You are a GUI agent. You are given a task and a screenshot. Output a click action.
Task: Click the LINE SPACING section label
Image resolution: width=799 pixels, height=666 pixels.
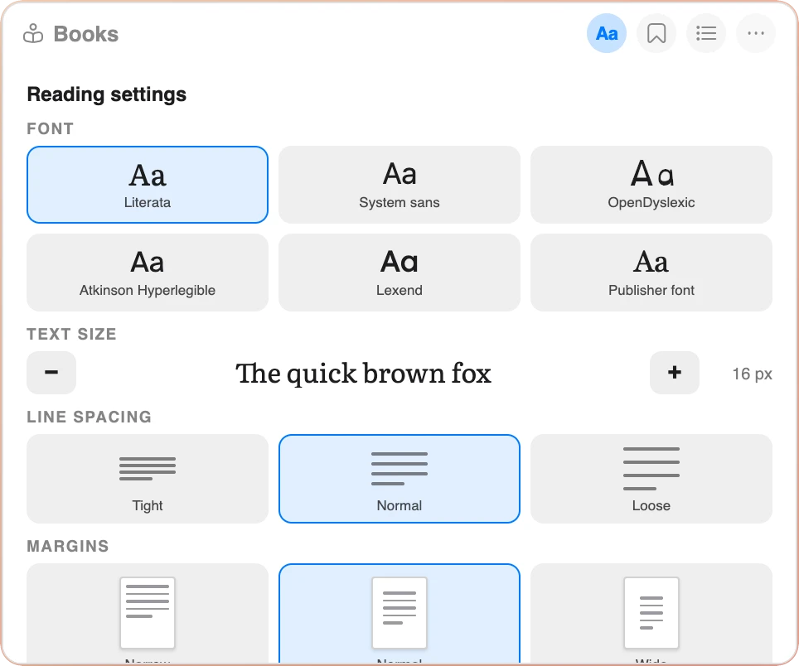click(x=90, y=417)
